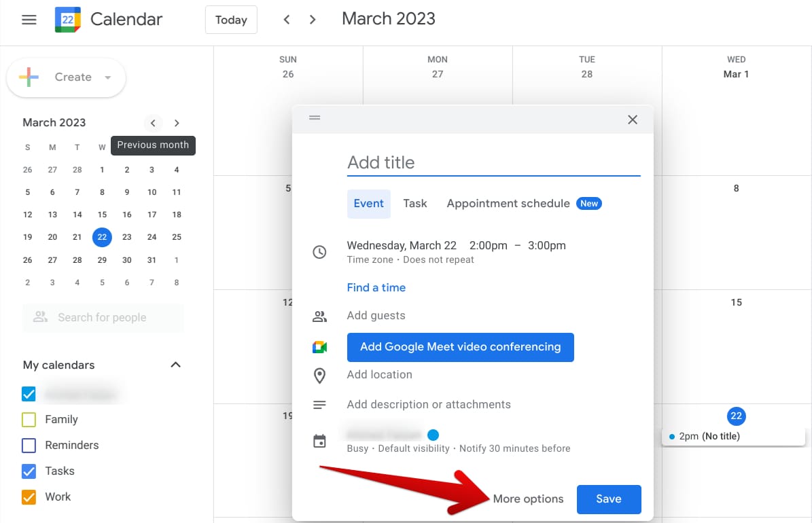Open the 2pm (No title) event chip
Viewport: 812px width, 523px height.
click(733, 437)
